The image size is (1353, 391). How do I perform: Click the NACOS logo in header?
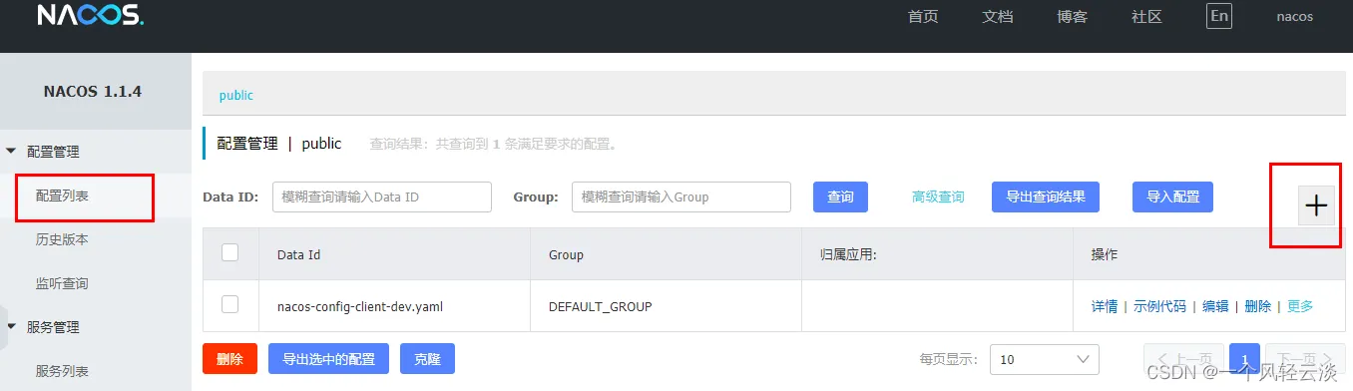pyautogui.click(x=91, y=15)
